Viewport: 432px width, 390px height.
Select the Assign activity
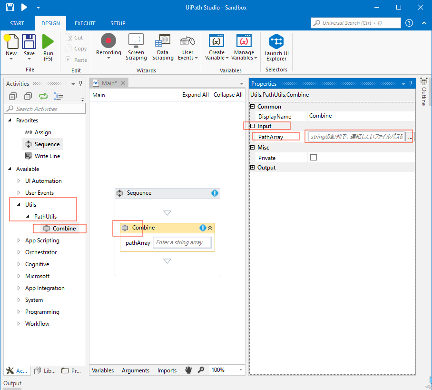coord(38,132)
